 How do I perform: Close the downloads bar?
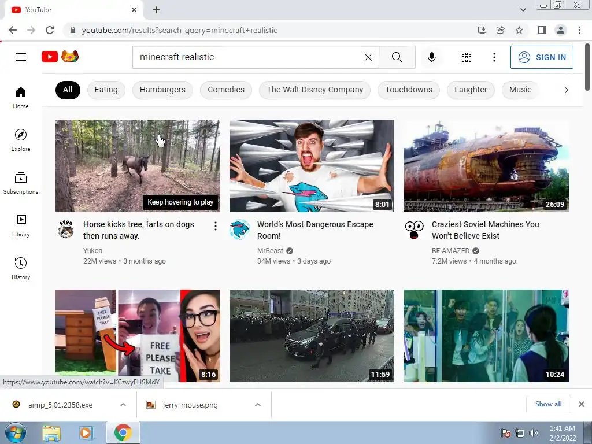point(582,404)
